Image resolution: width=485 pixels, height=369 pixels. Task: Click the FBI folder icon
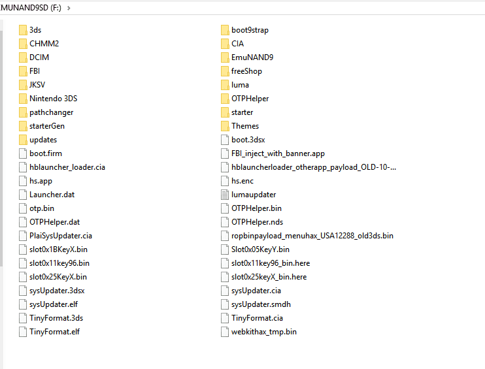click(23, 71)
